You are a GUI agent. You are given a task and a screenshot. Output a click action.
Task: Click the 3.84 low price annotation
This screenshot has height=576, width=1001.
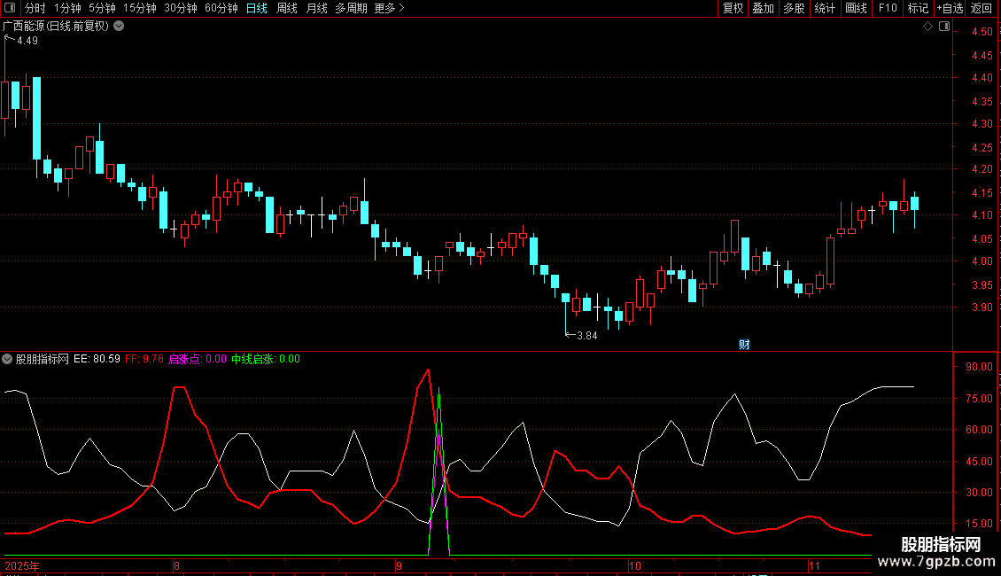tap(587, 336)
